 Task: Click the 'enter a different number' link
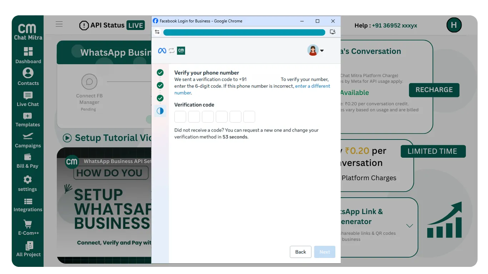coord(312,86)
